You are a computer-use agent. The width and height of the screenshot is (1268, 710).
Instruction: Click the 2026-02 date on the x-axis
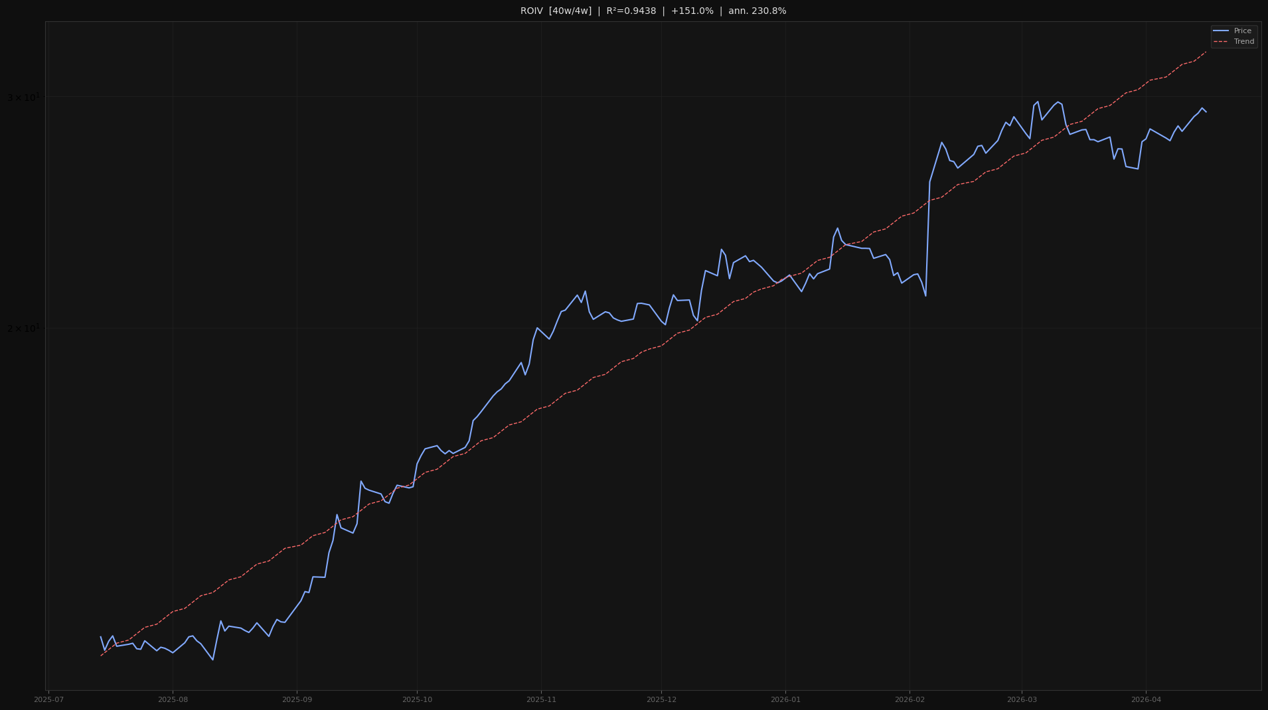pos(910,700)
